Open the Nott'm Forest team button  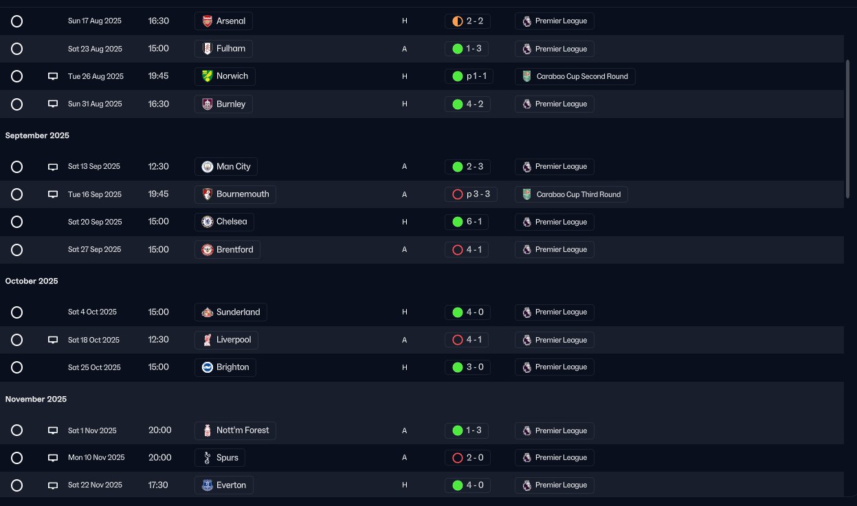pos(236,430)
